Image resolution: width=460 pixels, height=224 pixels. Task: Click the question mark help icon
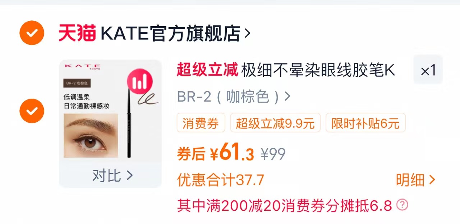point(402,205)
